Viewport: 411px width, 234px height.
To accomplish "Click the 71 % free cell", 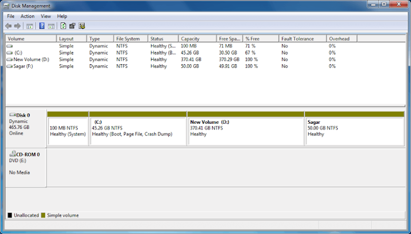I will click(x=250, y=46).
